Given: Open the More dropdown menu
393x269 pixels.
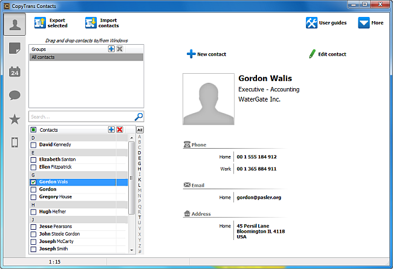Looking at the screenshot, I should point(371,23).
